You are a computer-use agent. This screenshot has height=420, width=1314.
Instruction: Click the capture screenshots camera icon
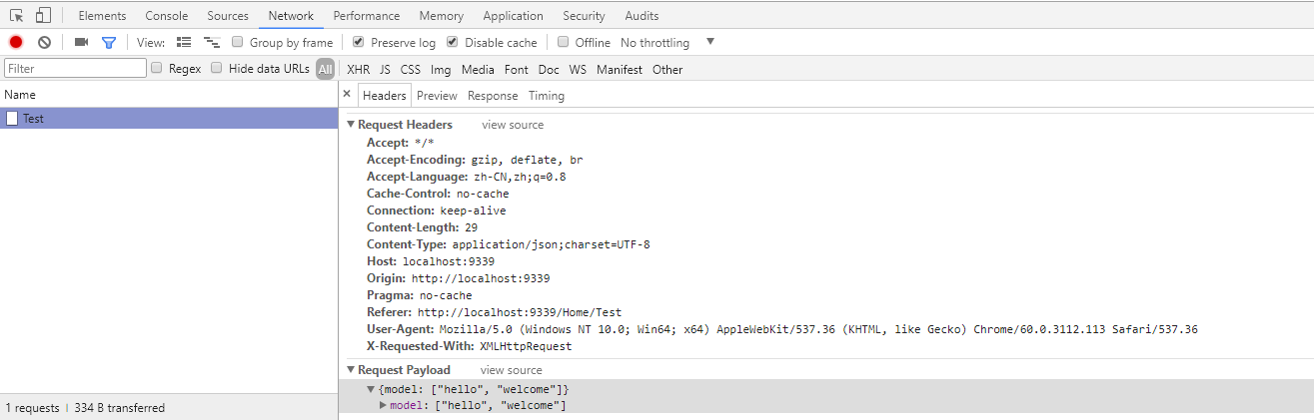pos(81,42)
